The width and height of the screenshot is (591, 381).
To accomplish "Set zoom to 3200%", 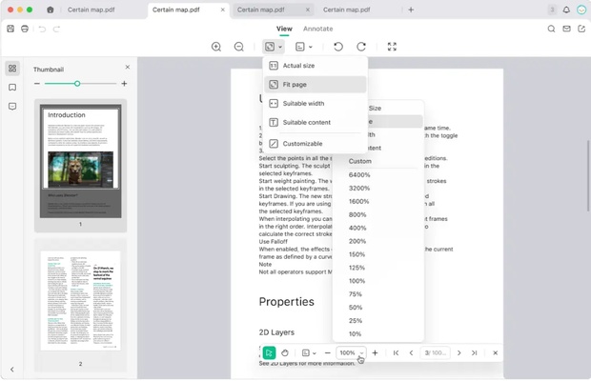I will 359,188.
